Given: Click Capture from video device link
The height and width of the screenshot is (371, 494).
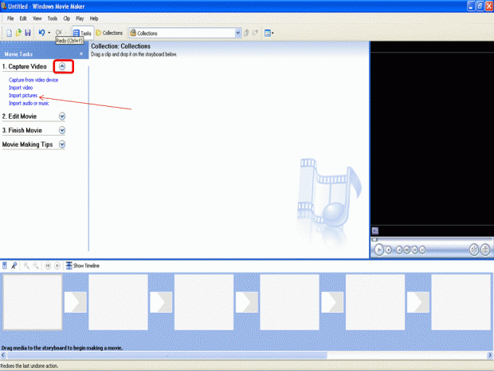Looking at the screenshot, I should (x=33, y=80).
